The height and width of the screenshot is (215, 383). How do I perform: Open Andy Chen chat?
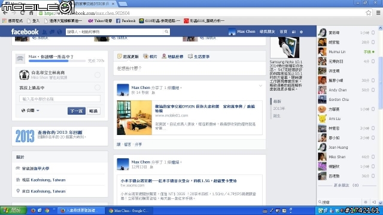(346, 90)
